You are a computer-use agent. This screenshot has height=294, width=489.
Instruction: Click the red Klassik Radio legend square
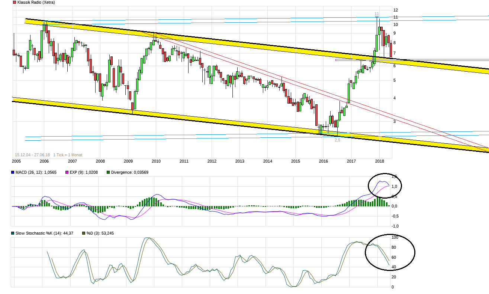[15, 2]
